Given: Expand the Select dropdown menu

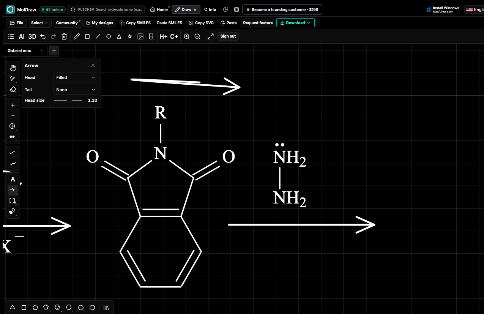Looking at the screenshot, I should (39, 23).
